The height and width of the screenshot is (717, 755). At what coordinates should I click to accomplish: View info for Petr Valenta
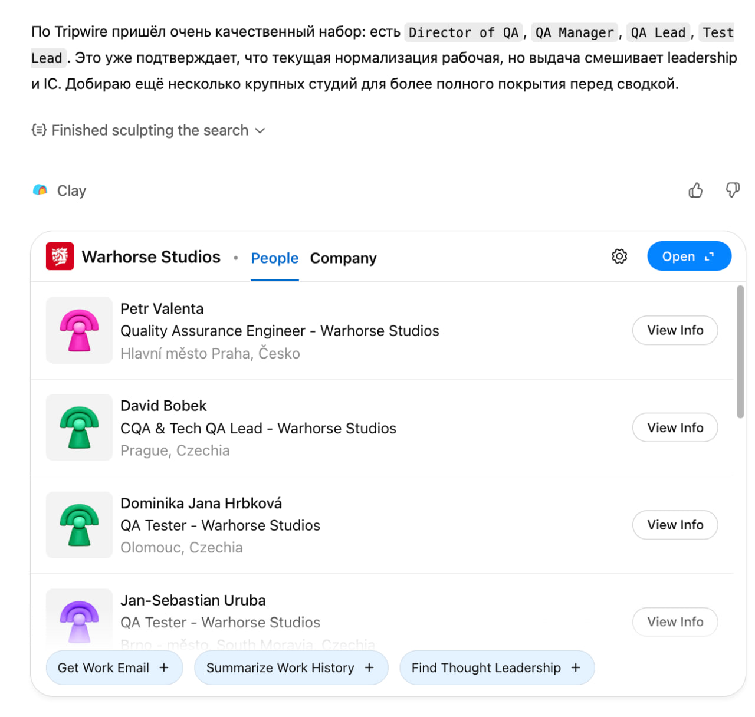tap(675, 330)
